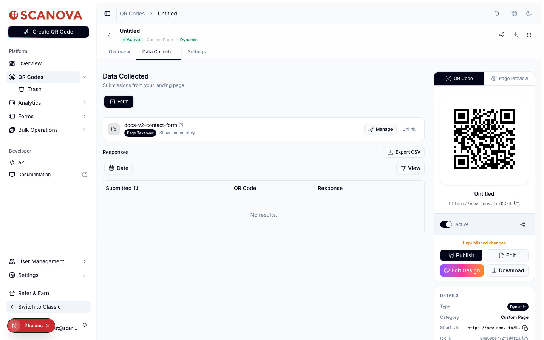
Task: Click the share icon beside Active toggle
Action: [522, 224]
